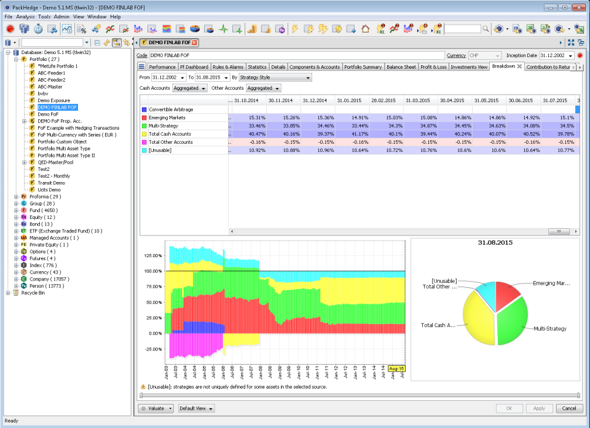
Task: Click the chart-with-clock toolbar icon
Action: [67, 29]
